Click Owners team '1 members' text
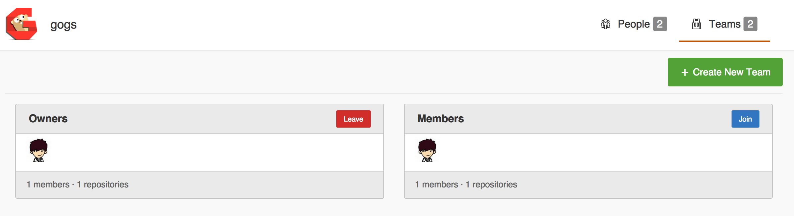Image resolution: width=794 pixels, height=216 pixels. click(x=48, y=184)
